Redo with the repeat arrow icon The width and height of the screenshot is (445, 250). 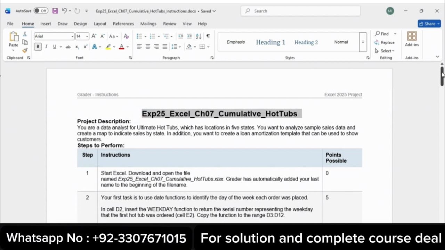(77, 11)
